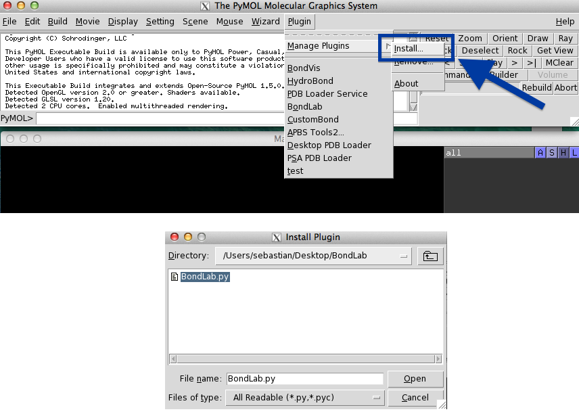Open the Movie menu
Viewport: 579px width, 416px height.
click(87, 22)
